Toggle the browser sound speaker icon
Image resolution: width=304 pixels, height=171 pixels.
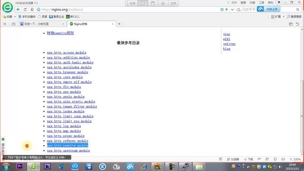click(x=283, y=159)
